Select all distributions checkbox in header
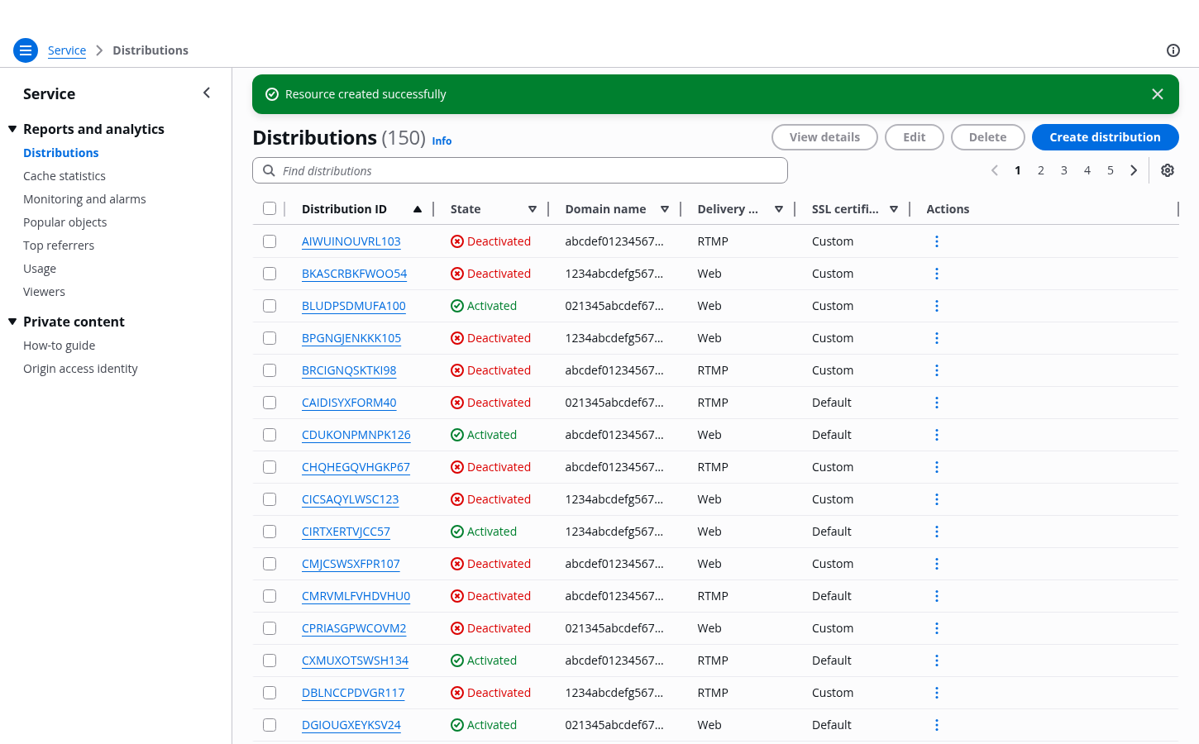 click(270, 208)
